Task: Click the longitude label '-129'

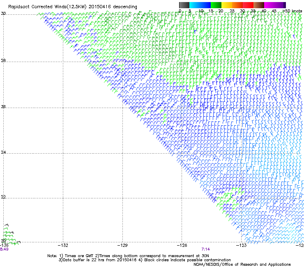Action: click(x=122, y=246)
